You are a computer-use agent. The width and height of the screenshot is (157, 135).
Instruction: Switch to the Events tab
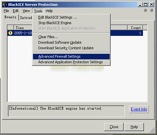click(x=10, y=17)
